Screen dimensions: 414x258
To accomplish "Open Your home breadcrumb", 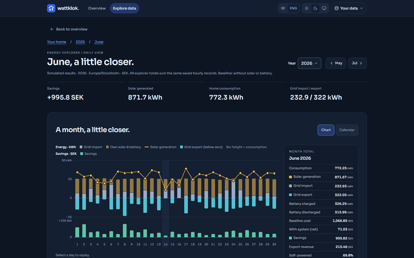I will tap(57, 42).
